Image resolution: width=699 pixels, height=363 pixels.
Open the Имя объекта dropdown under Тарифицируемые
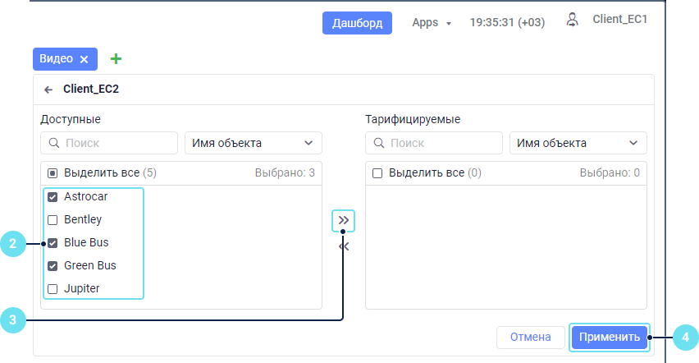(x=578, y=143)
